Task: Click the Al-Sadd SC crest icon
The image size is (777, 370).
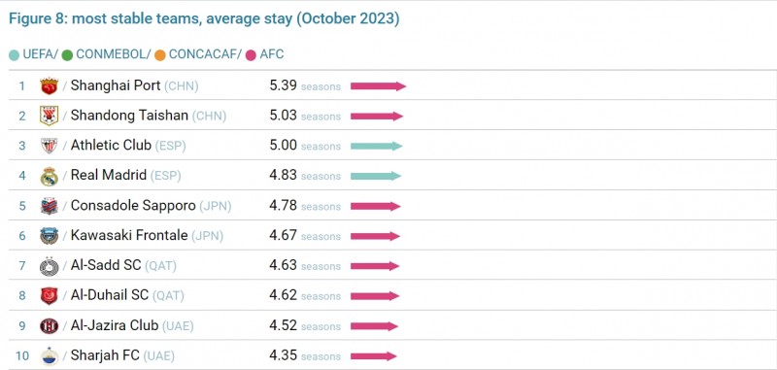Action: tap(50, 266)
